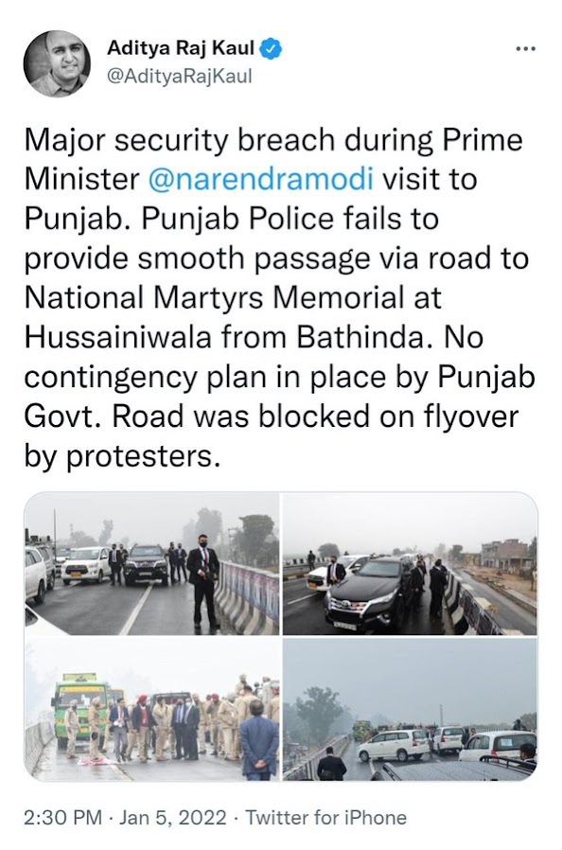Click the Twitter for iPhone source label
This screenshot has height=850, width=562.
[x=326, y=817]
